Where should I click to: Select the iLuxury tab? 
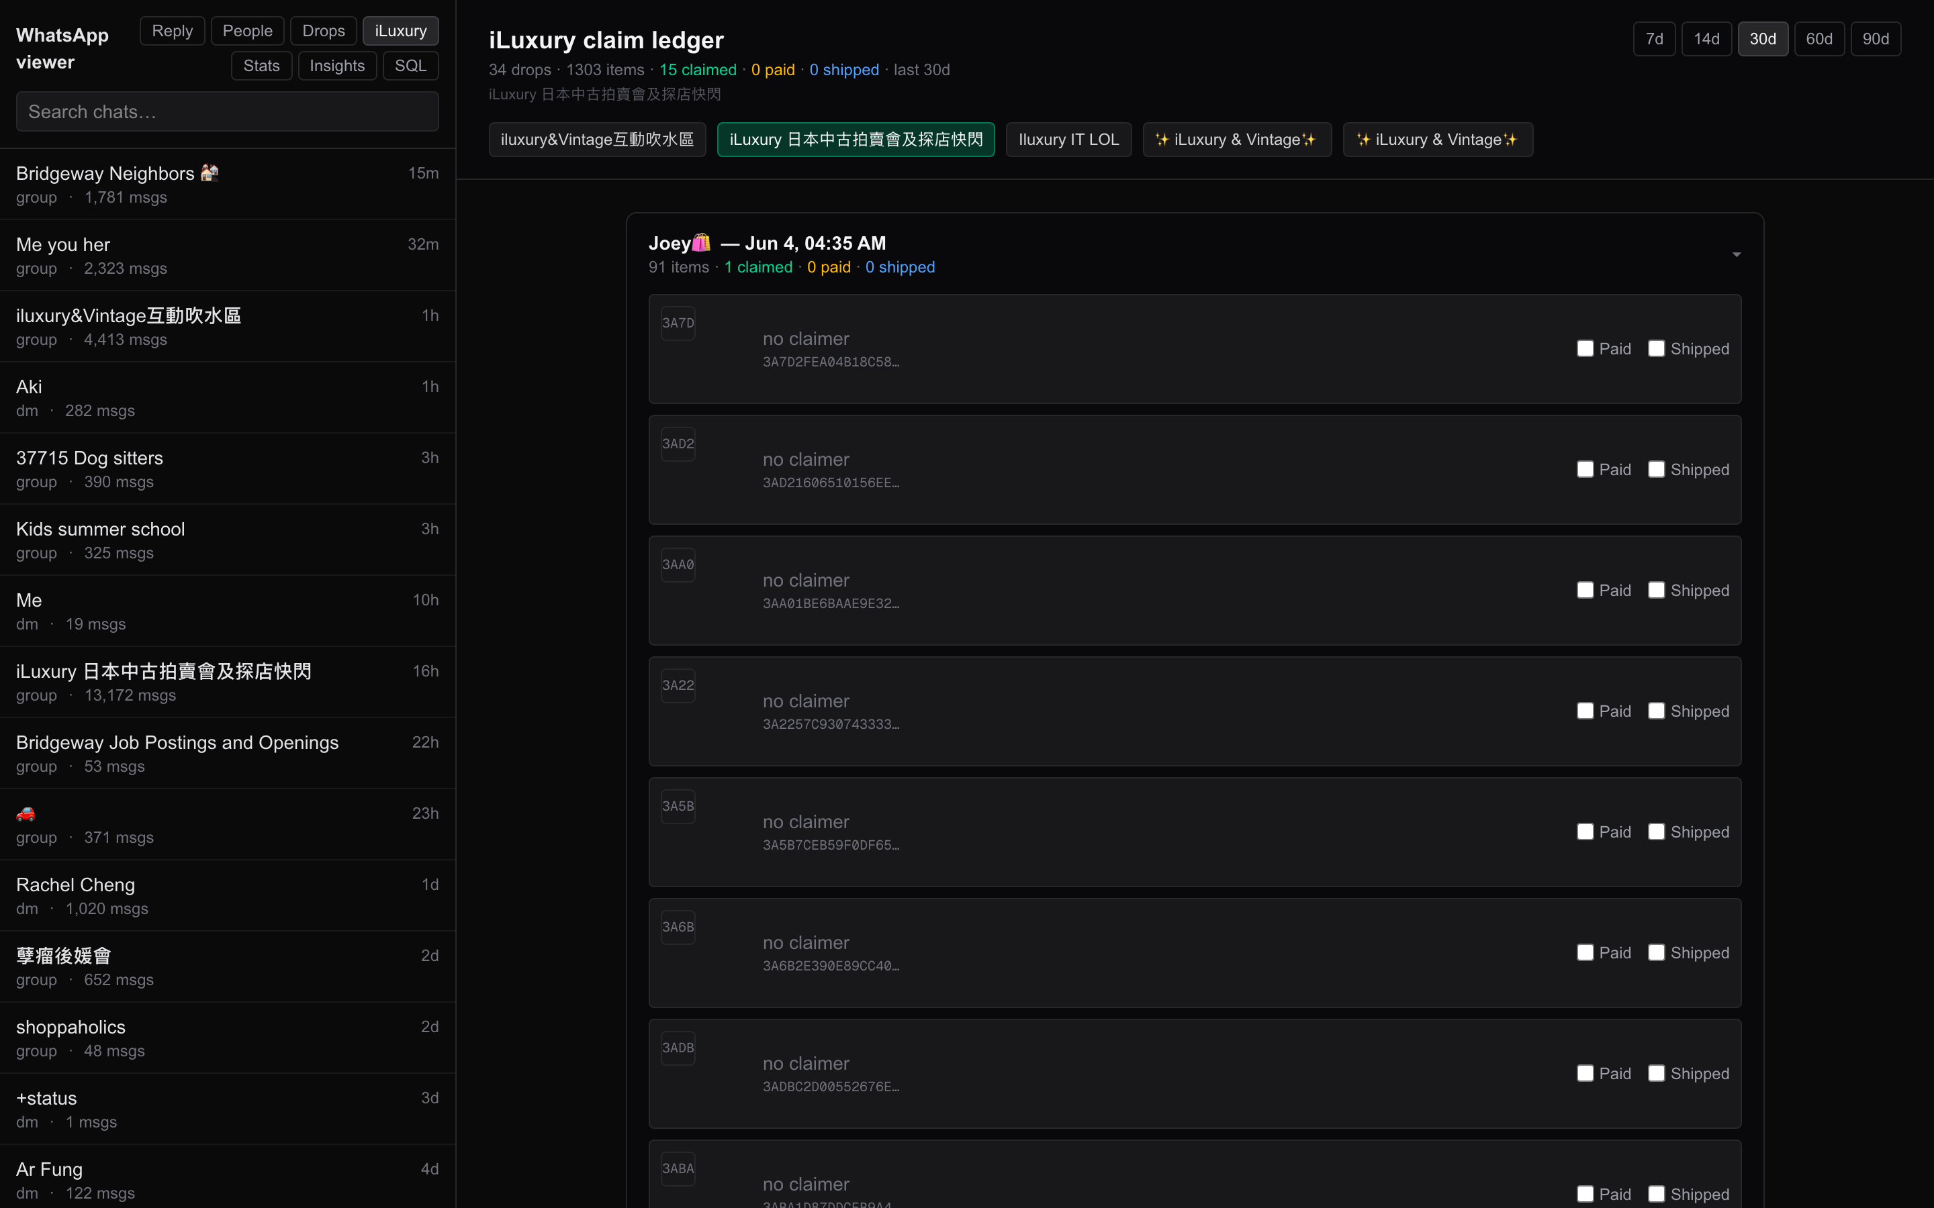pos(400,31)
